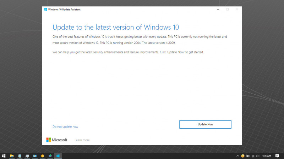The height and width of the screenshot is (159, 284).
Task: Select the Windows 10 Update Assistant taskbar icon
Action: point(58,156)
